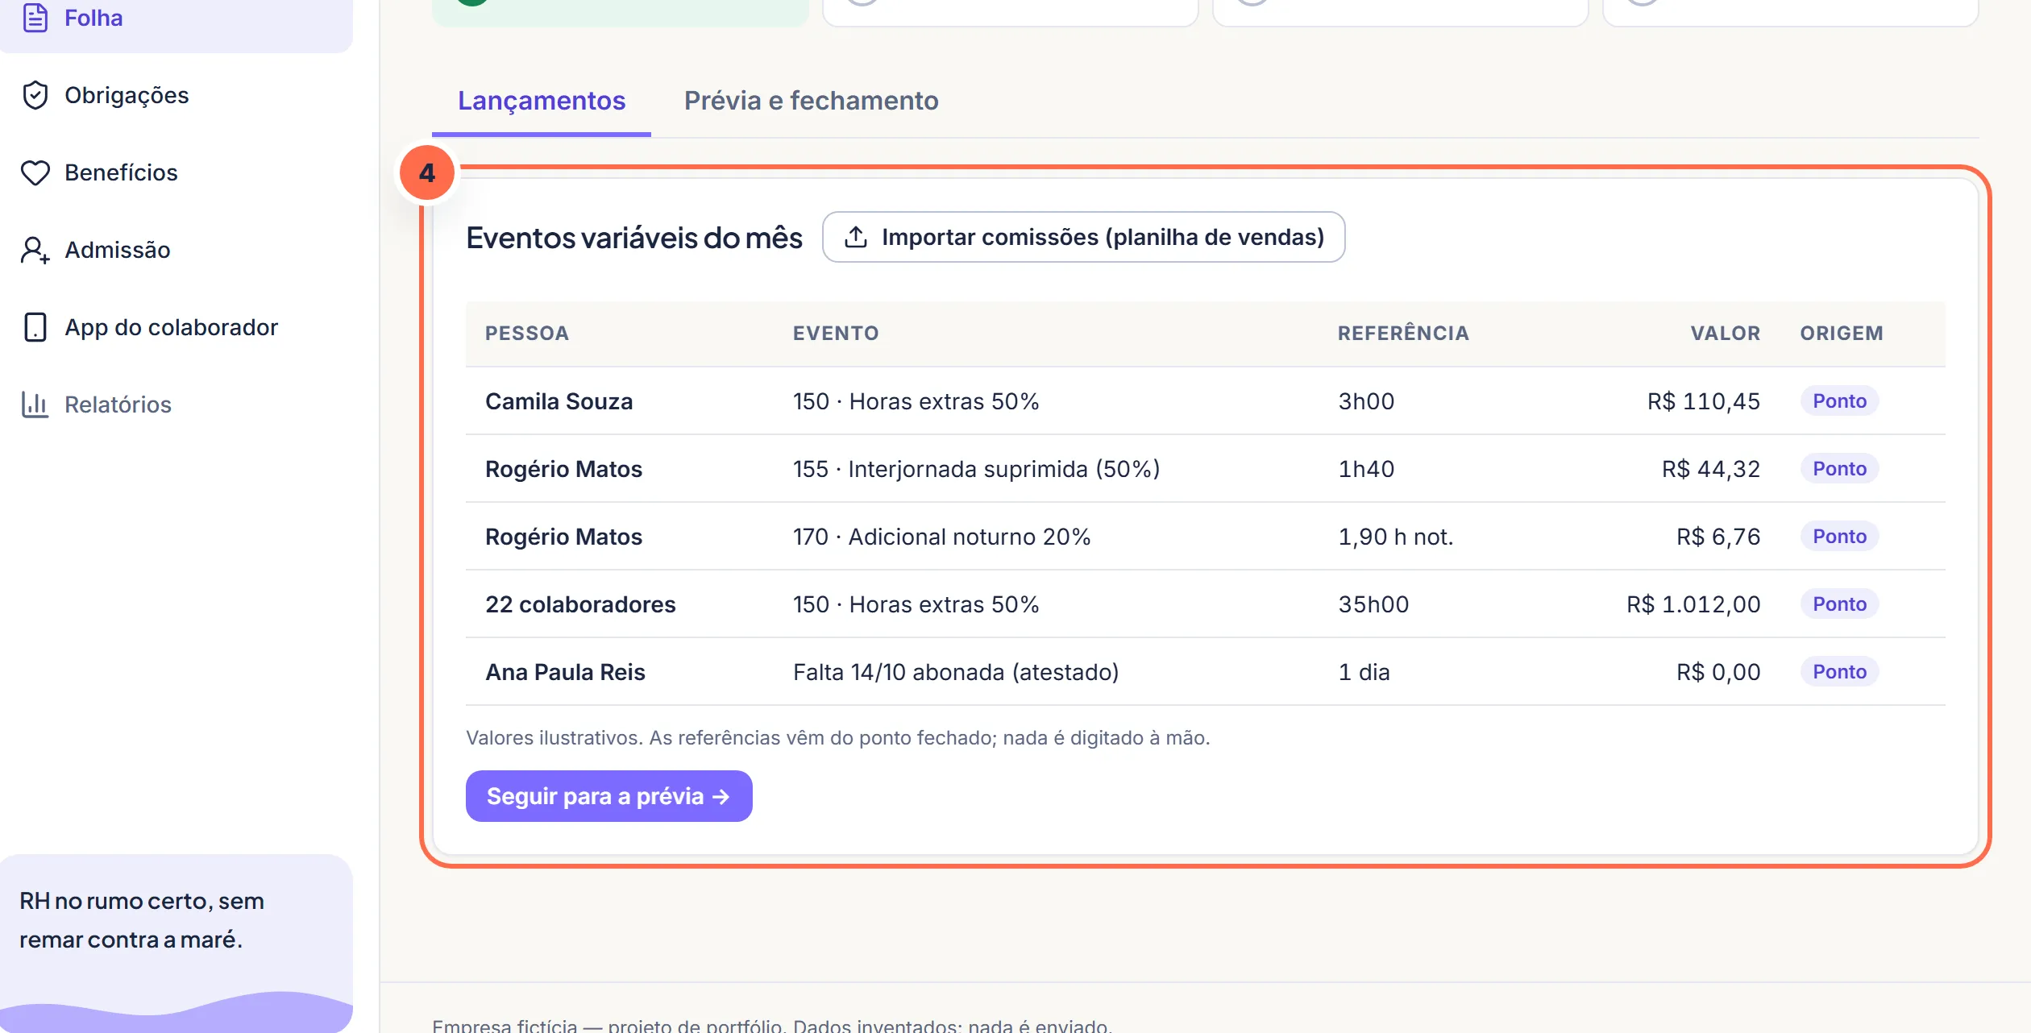Select the Admissão sidebar item
This screenshot has height=1033, width=2031.
point(176,250)
